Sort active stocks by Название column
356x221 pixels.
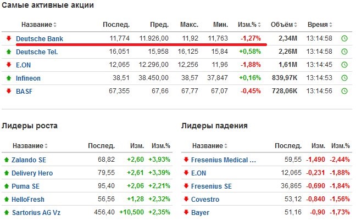39,25
